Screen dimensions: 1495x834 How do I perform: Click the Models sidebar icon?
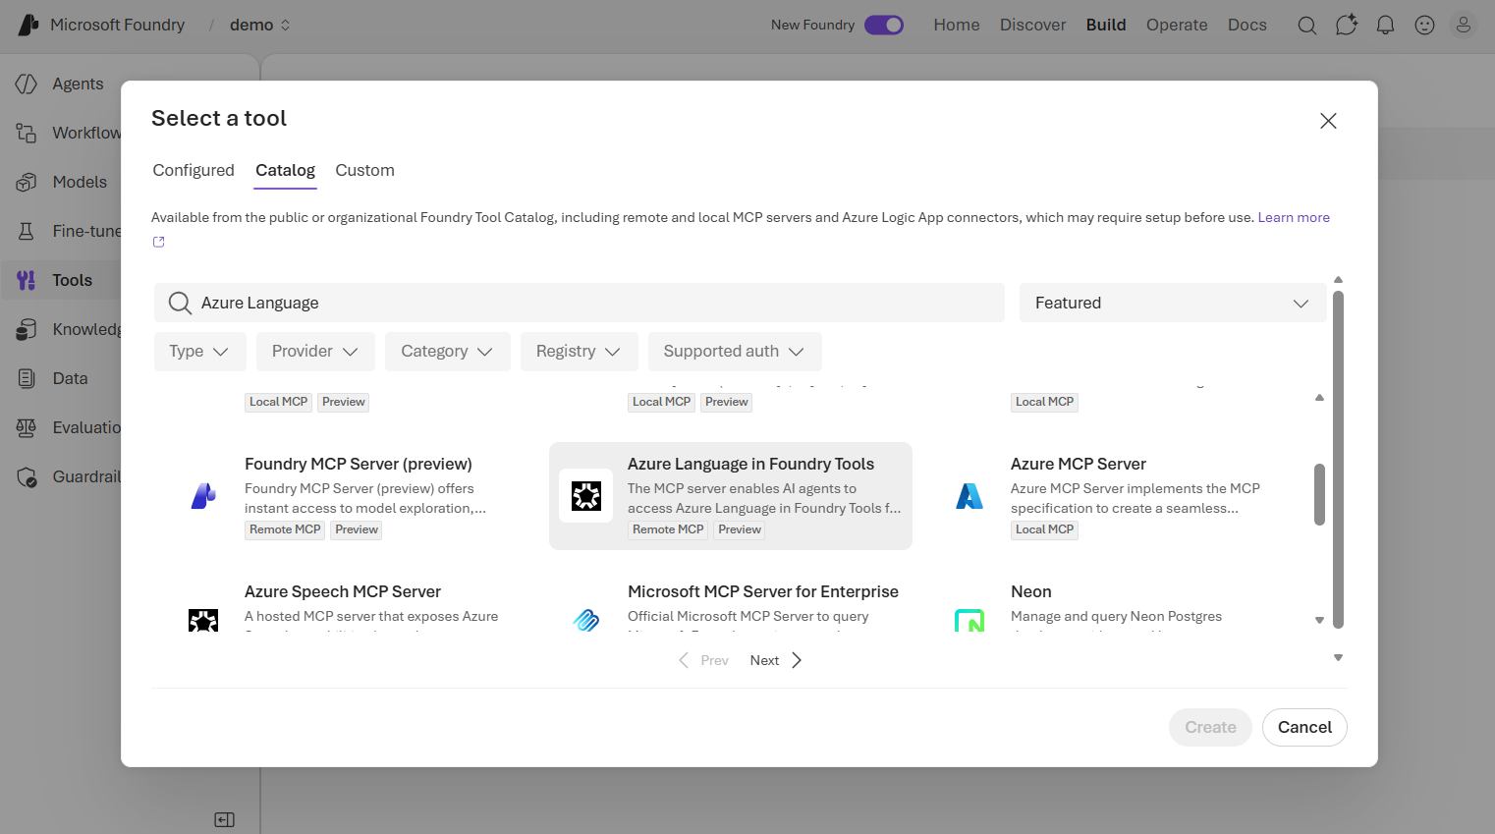coord(27,182)
